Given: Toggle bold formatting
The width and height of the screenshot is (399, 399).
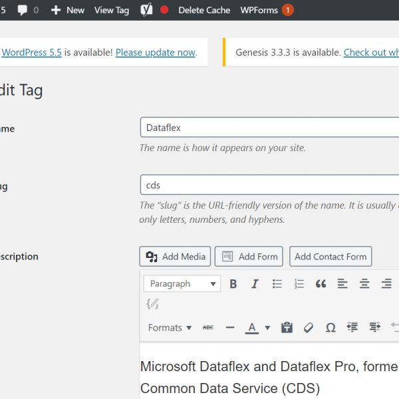Looking at the screenshot, I should tap(233, 283).
